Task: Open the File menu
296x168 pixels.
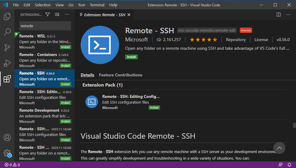Action: [x=16, y=5]
